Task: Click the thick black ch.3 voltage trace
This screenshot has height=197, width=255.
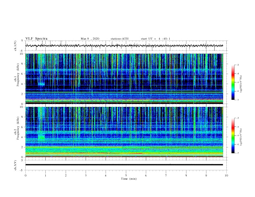Action: [124, 165]
